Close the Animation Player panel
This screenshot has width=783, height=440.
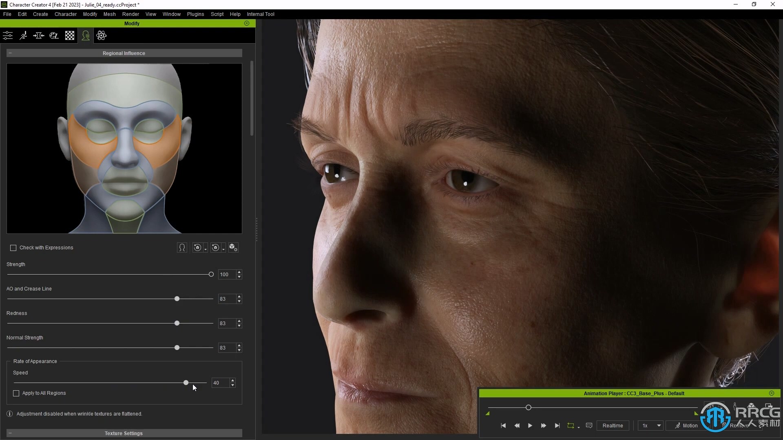pyautogui.click(x=772, y=393)
